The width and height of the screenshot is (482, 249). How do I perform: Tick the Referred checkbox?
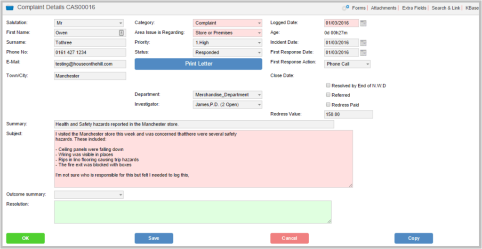tap(328, 95)
